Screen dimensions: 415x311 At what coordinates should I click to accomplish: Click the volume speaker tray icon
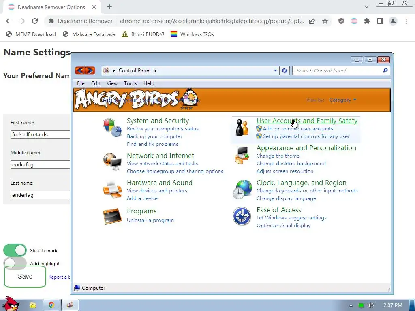pyautogui.click(x=371, y=305)
